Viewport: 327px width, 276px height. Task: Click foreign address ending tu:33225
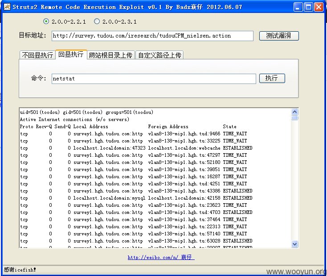pyautogui.click(x=184, y=141)
